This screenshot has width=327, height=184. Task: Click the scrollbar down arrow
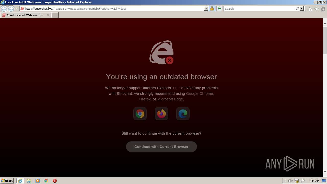click(325, 171)
